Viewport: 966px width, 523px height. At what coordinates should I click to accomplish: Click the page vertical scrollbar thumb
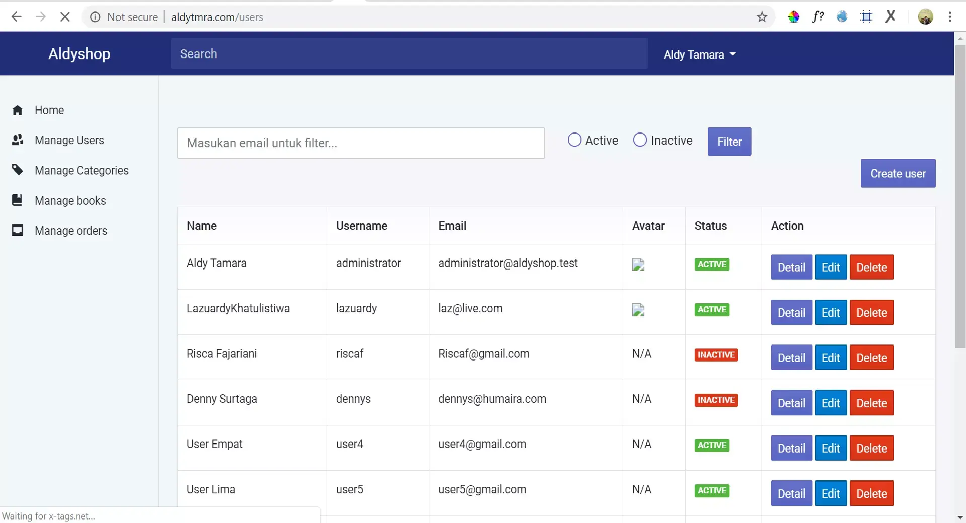960,196
